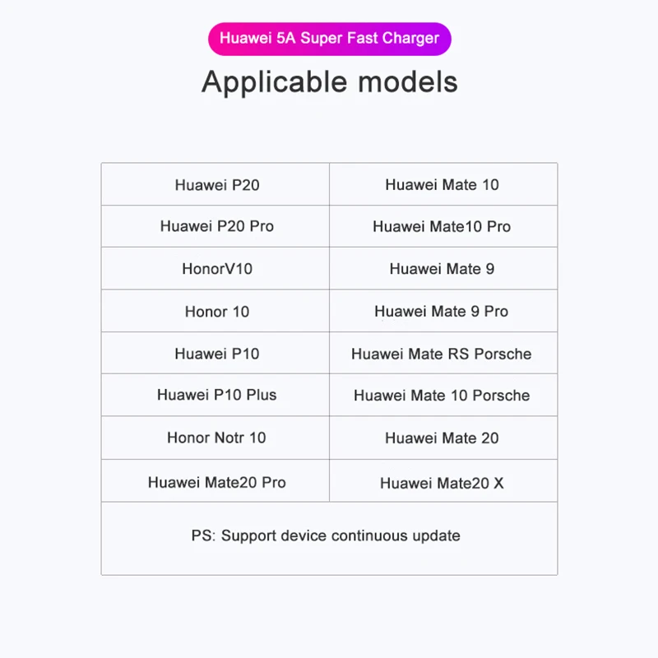
Task: Choose the Huawei Mate20 Pro entry
Action: coord(216,483)
